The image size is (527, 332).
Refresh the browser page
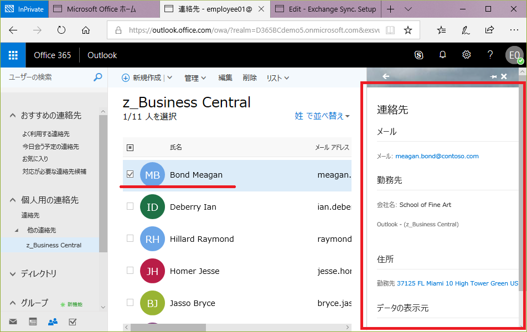click(x=61, y=30)
